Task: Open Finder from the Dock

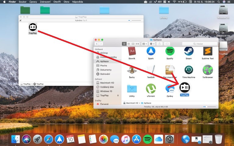Action: point(16,139)
